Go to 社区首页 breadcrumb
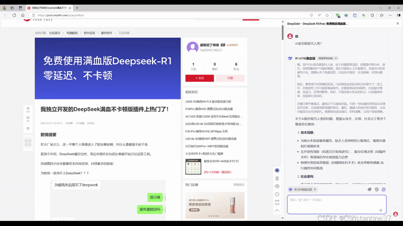The width and height of the screenshot is (403, 226). (55, 33)
